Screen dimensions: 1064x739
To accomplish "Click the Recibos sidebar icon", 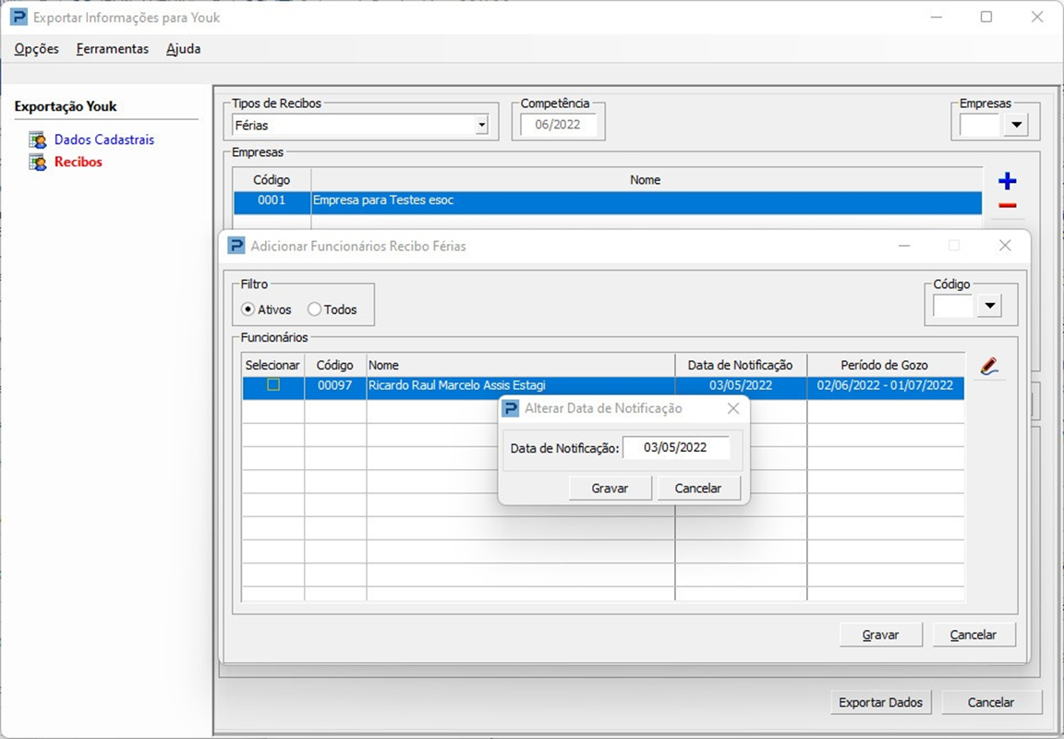I will point(38,163).
